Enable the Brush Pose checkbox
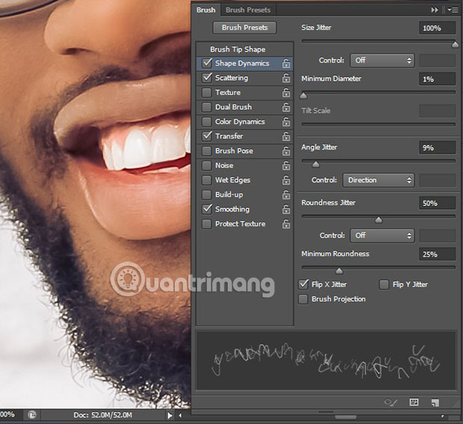Image resolution: width=463 pixels, height=424 pixels. point(207,151)
